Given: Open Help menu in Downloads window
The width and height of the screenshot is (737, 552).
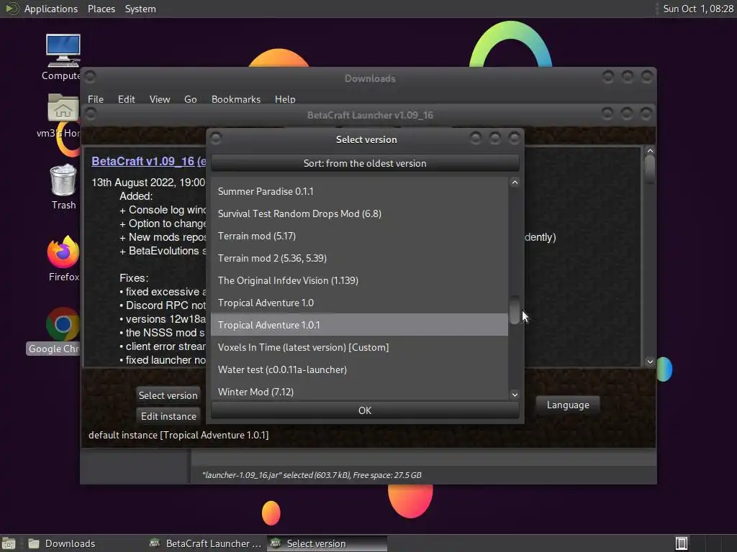Looking at the screenshot, I should 285,99.
